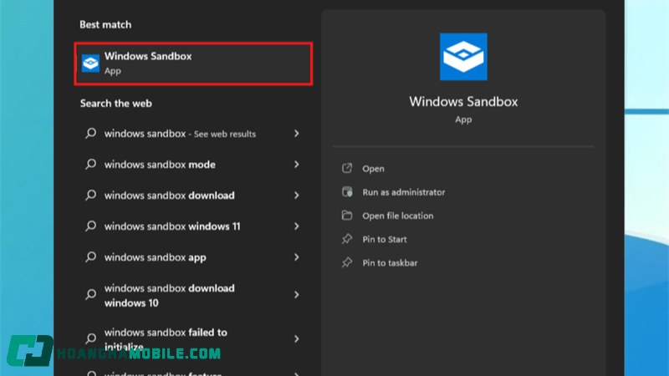Viewport: 669px width, 376px height.
Task: Expand the arrow for 'windows sandbox download windows 10'
Action: point(297,295)
